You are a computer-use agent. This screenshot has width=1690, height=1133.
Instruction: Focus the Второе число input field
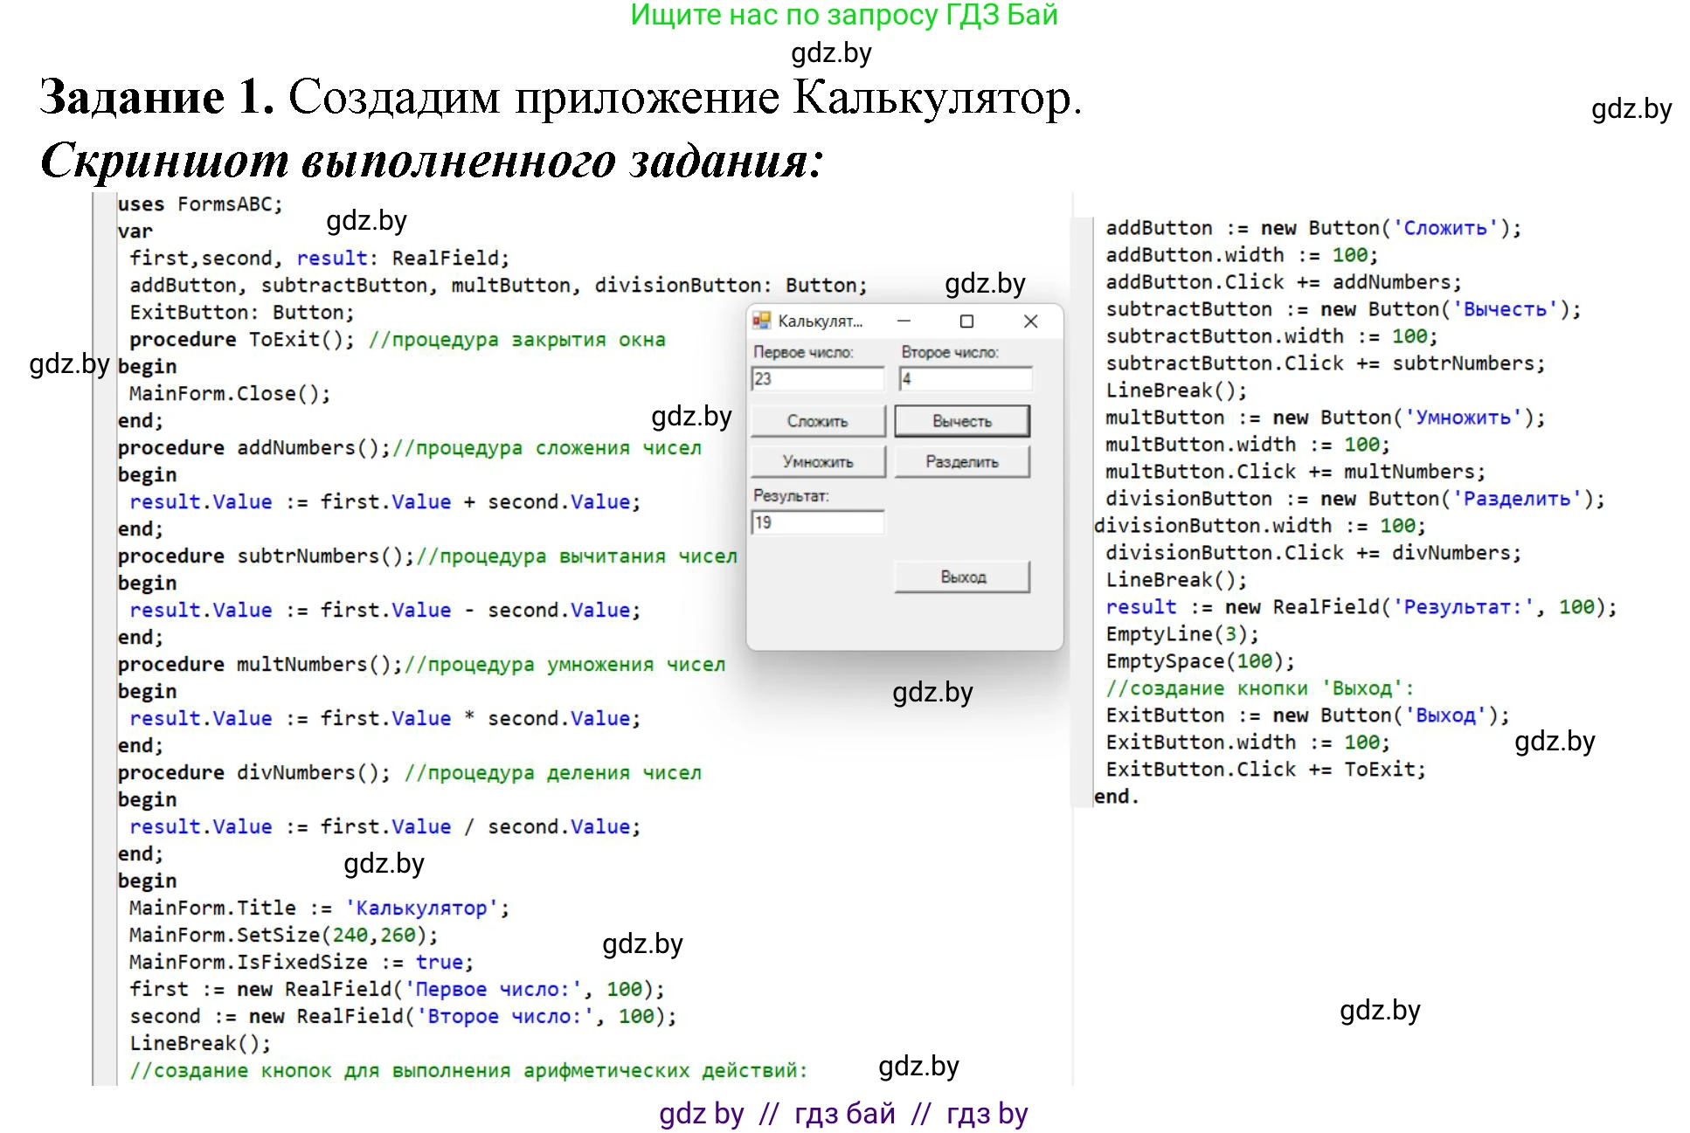point(966,379)
